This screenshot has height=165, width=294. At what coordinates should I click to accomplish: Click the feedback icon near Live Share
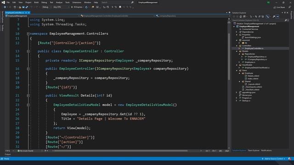(290, 7)
